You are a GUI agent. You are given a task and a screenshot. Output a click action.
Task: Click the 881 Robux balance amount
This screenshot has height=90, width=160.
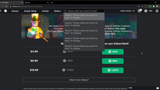[150, 11]
